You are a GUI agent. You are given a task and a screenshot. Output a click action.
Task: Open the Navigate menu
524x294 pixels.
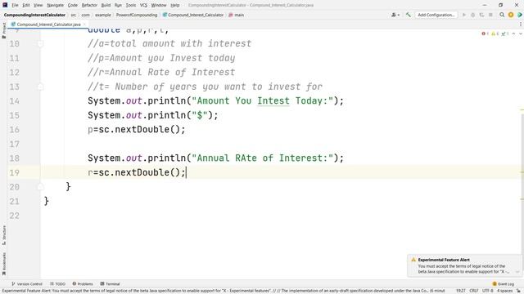click(x=56, y=5)
